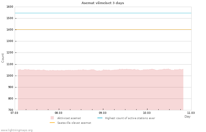Click the Count y-axis label
The width and height of the screenshot is (206, 132).
(x=3, y=58)
